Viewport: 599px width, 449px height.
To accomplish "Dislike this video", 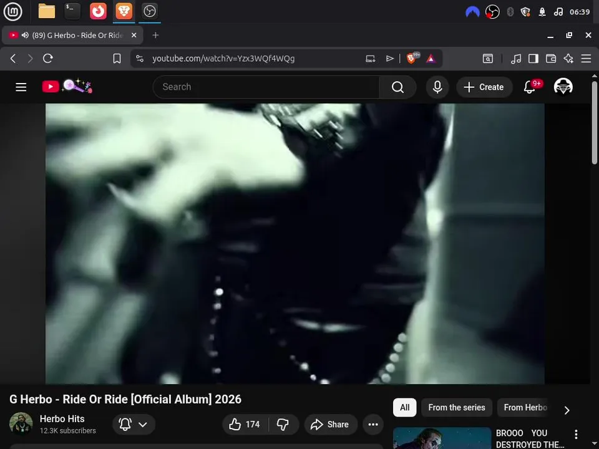I will (x=283, y=424).
